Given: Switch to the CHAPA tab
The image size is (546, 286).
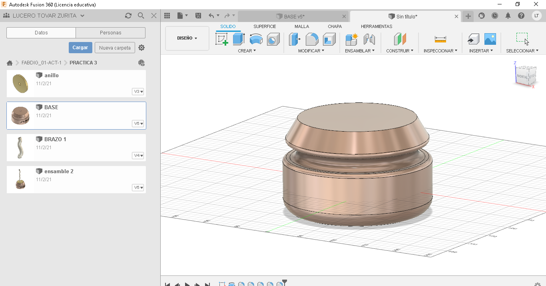Looking at the screenshot, I should [x=335, y=26].
